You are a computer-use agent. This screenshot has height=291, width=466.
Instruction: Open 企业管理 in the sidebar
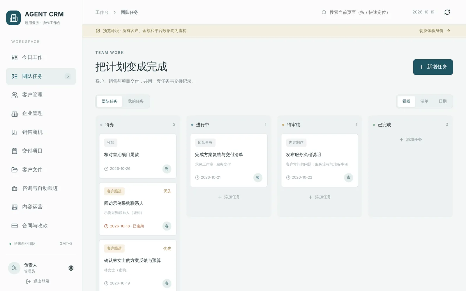(41, 113)
